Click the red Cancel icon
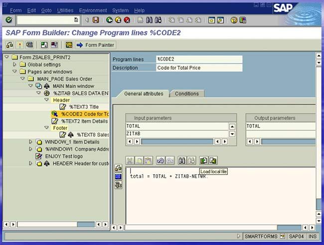The width and height of the screenshot is (324, 245). (x=127, y=20)
